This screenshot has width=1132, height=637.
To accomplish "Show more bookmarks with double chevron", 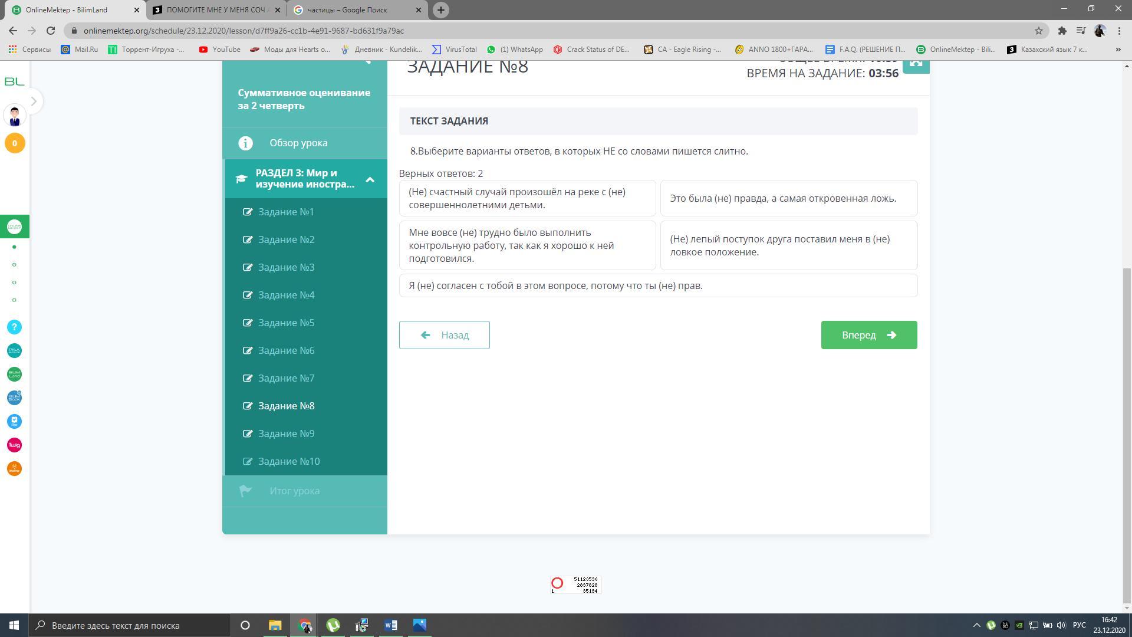I will pos(1118,50).
